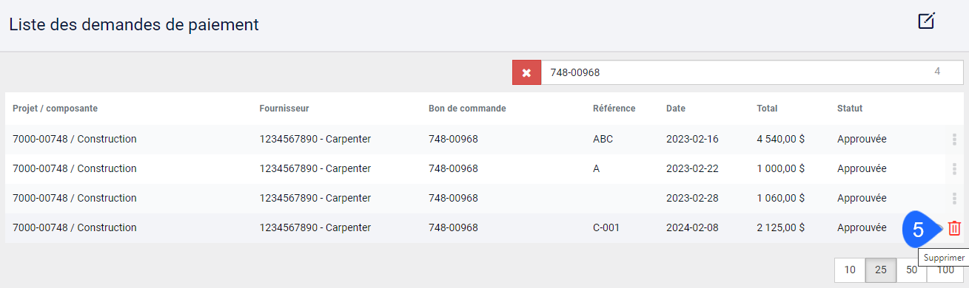Click the red trash Supprimer icon
The height and width of the screenshot is (288, 969).
coord(954,228)
